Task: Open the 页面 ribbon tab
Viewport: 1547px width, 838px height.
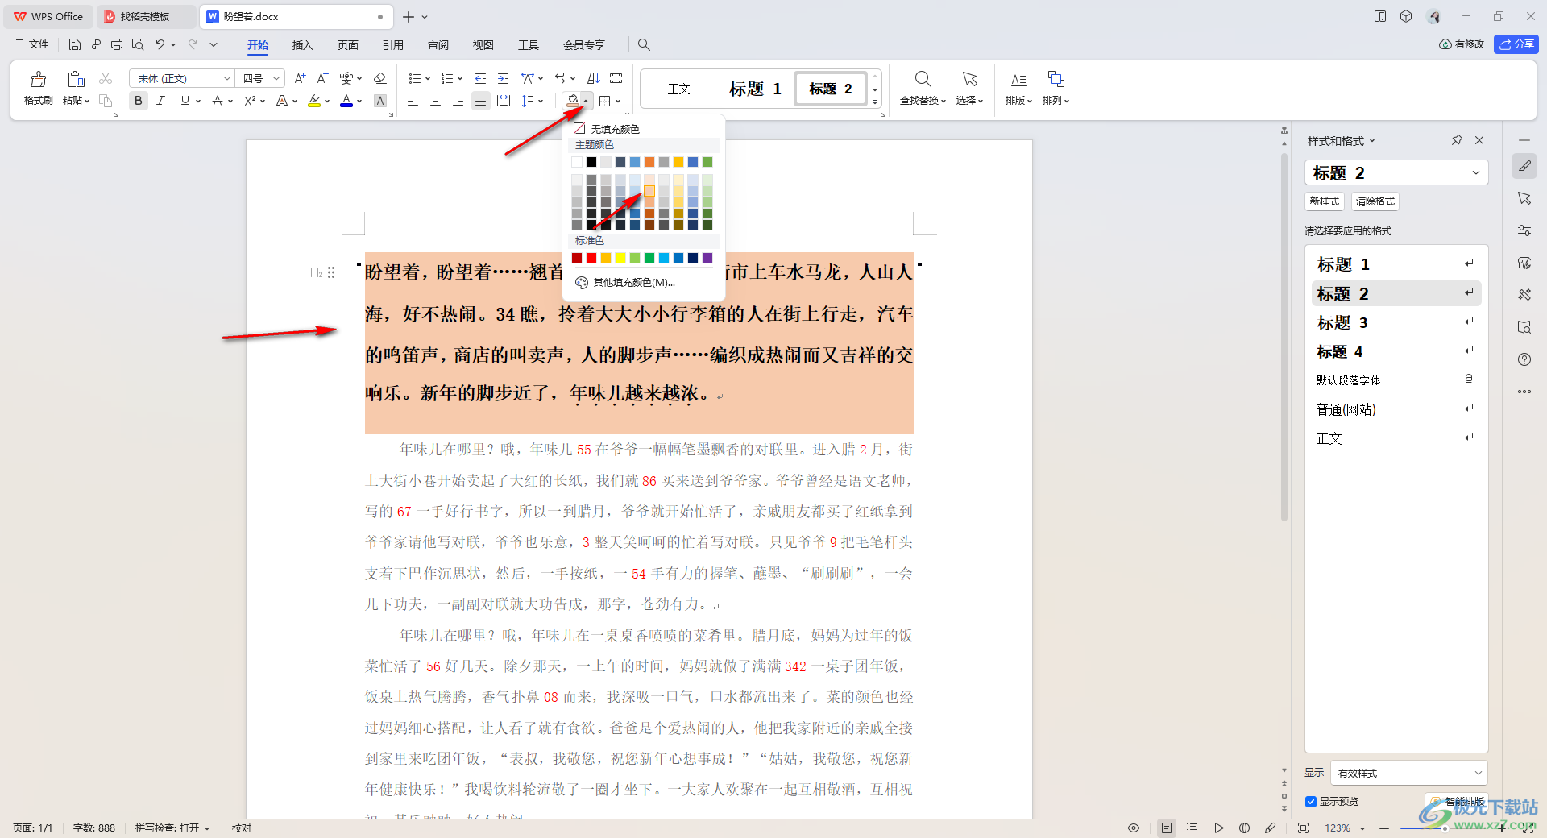Action: [347, 45]
